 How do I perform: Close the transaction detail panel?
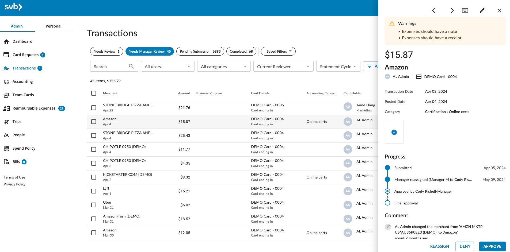click(x=499, y=10)
